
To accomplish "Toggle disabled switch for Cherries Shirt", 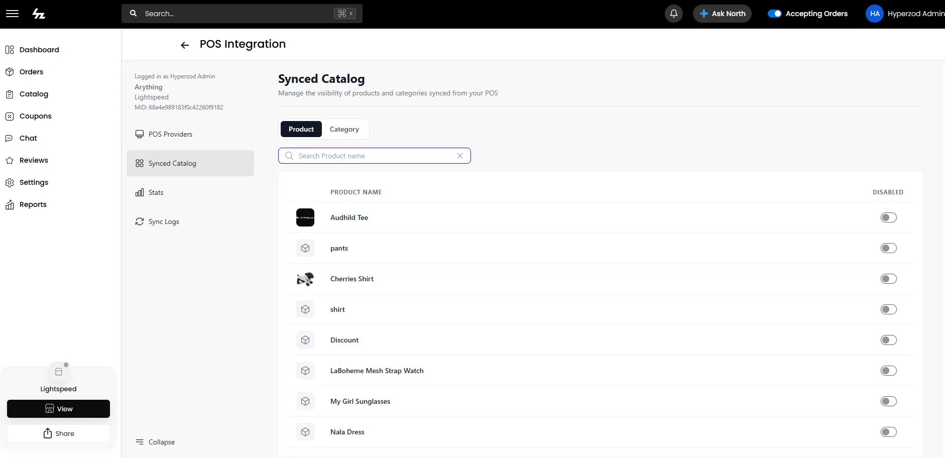I will (888, 279).
